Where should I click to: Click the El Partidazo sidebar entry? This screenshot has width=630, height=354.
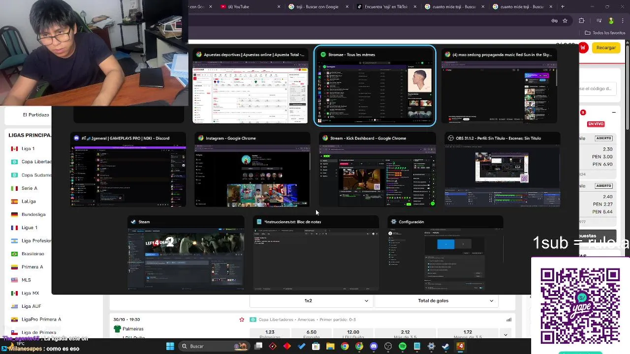[x=36, y=115]
